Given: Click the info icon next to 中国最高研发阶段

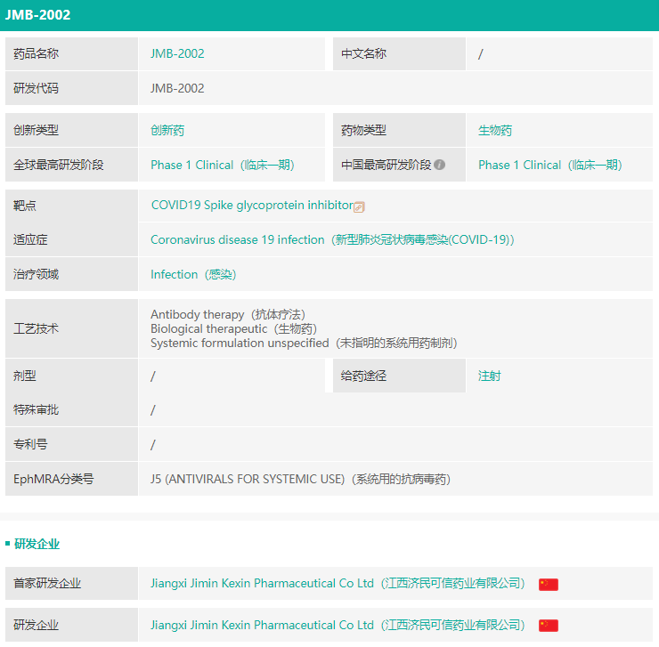Looking at the screenshot, I should (x=439, y=165).
